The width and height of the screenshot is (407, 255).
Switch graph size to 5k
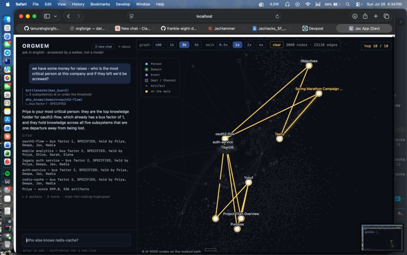pos(196,45)
